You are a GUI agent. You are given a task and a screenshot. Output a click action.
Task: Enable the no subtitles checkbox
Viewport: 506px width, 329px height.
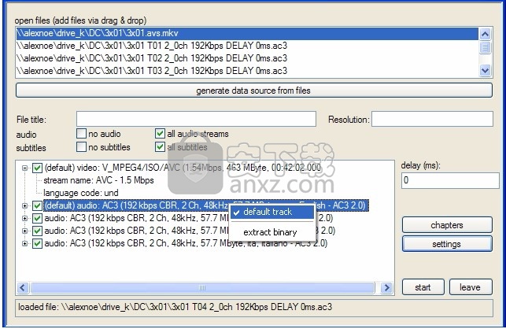[81, 147]
